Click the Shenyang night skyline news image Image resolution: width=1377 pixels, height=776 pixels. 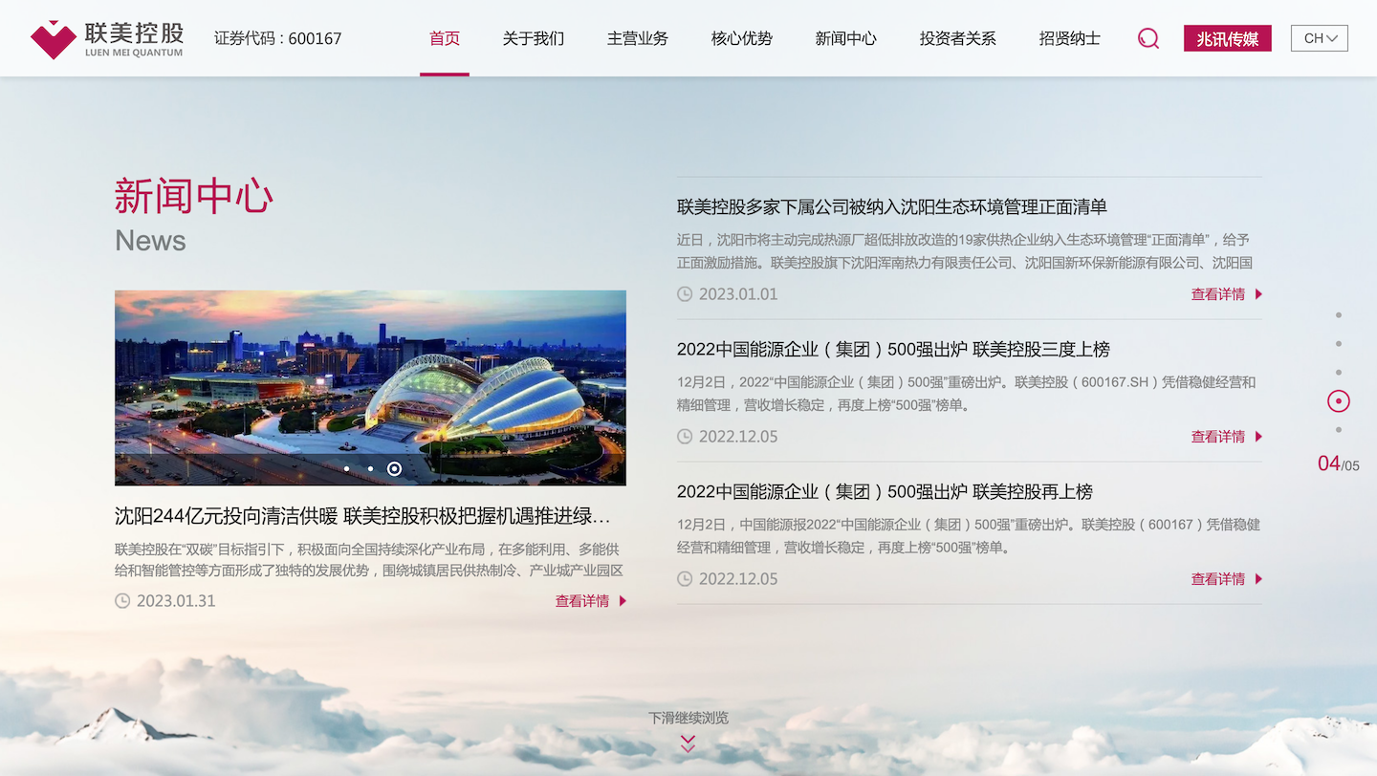(x=370, y=387)
